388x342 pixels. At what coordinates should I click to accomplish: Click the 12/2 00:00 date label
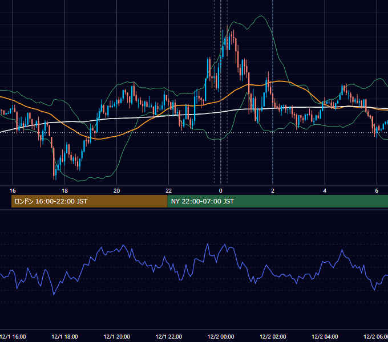[x=221, y=337]
